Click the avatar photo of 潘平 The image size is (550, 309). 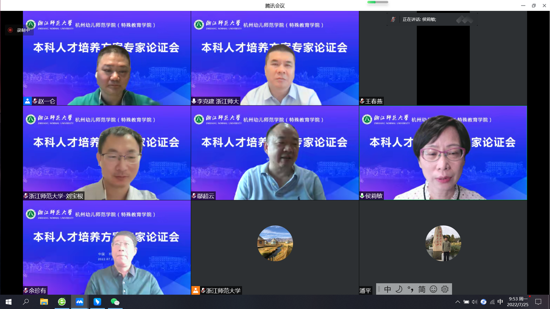pyautogui.click(x=443, y=243)
